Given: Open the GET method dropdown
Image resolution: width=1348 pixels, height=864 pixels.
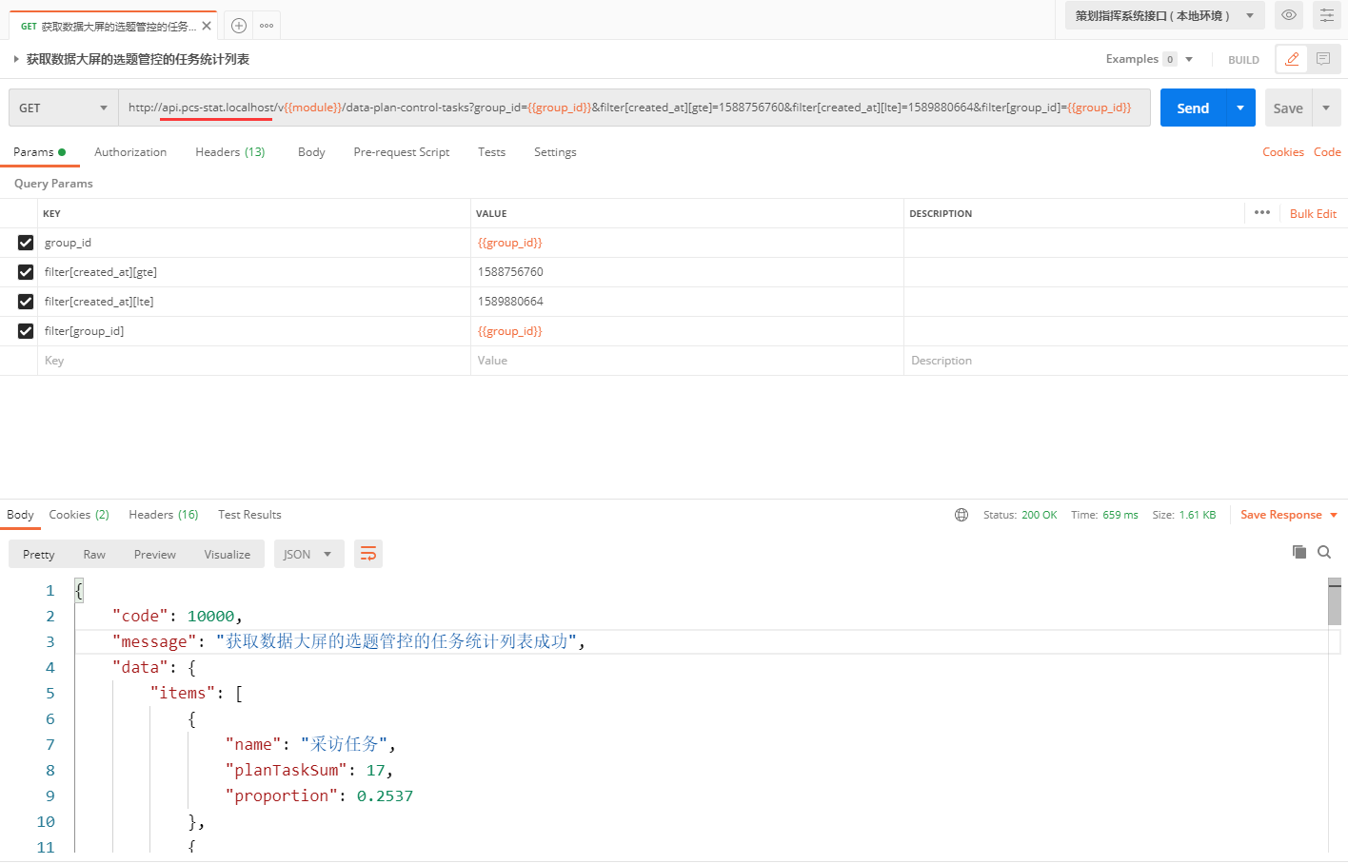Looking at the screenshot, I should tap(64, 108).
